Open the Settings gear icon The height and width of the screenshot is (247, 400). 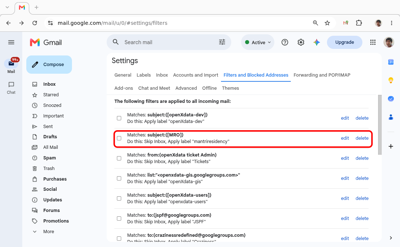coord(301,42)
